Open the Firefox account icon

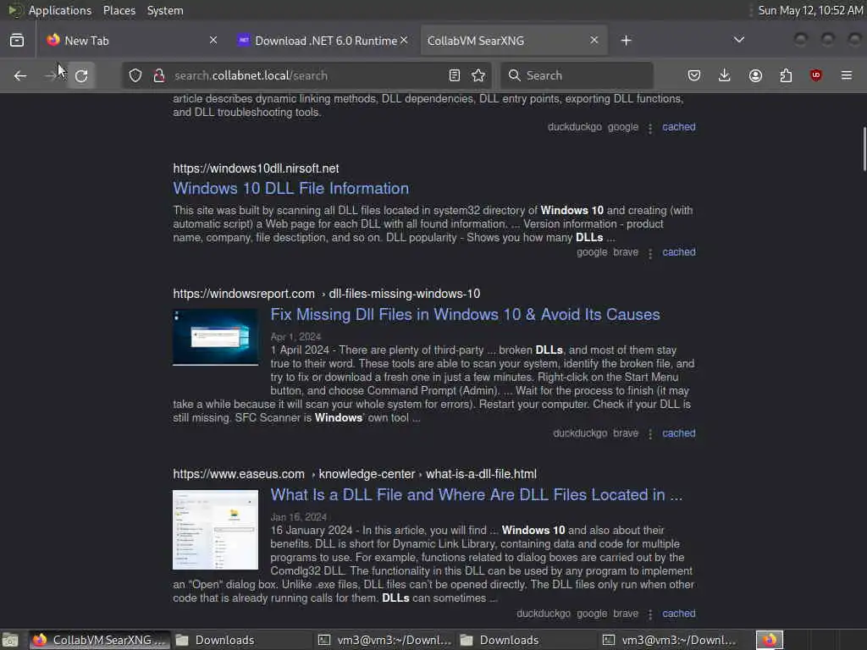pyautogui.click(x=755, y=75)
